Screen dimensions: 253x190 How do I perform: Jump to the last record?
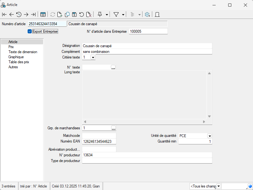point(33,14)
